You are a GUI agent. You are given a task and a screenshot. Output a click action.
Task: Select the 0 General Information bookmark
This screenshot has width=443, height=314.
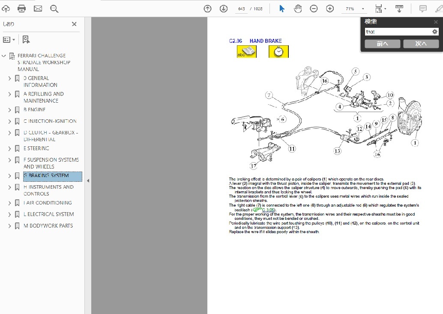[40, 82]
